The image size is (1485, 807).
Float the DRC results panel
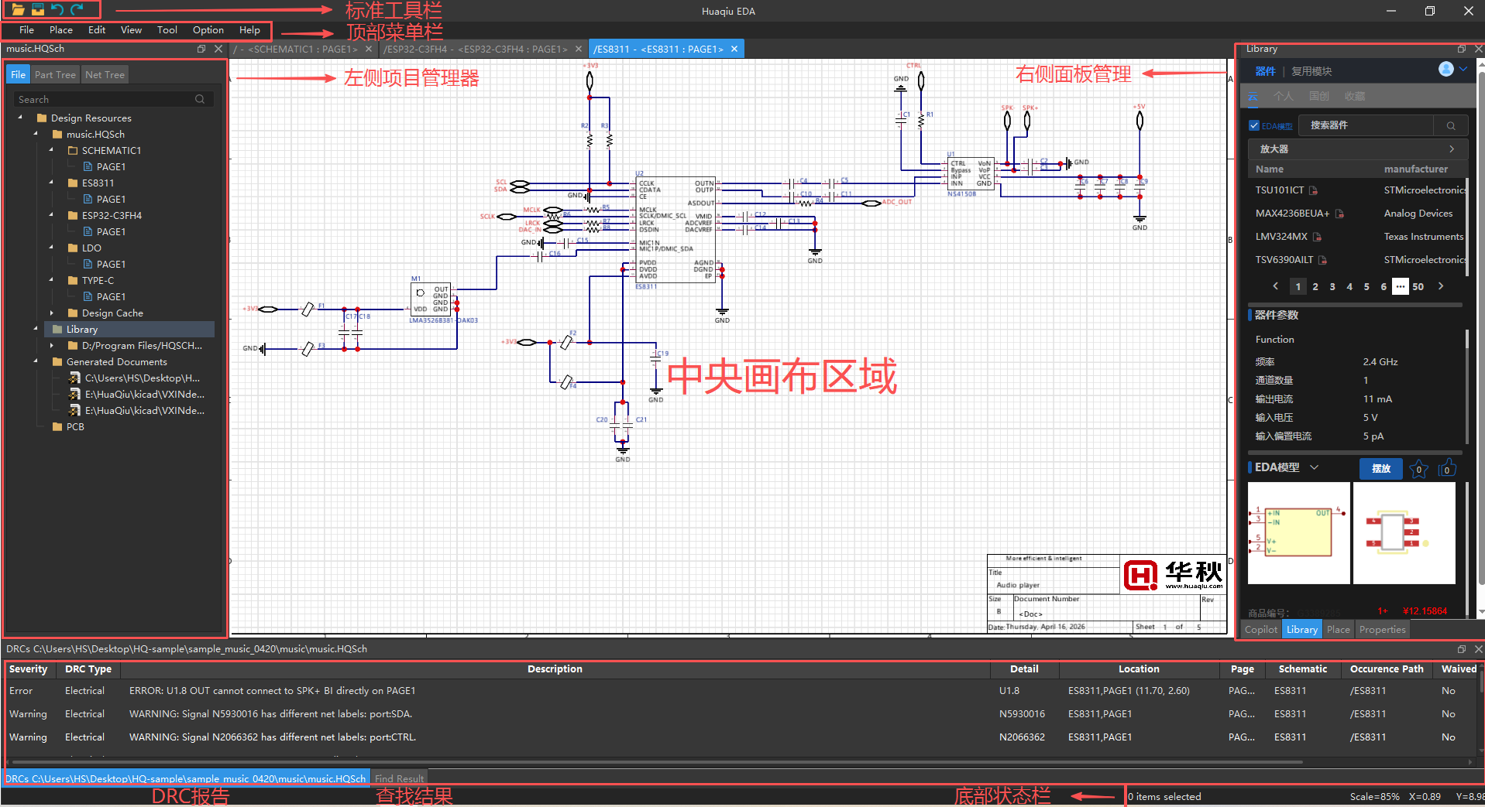pos(1462,649)
